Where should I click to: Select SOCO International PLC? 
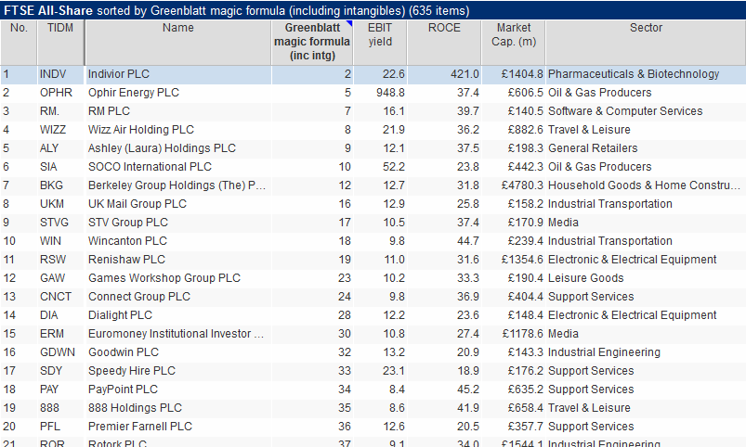(150, 167)
